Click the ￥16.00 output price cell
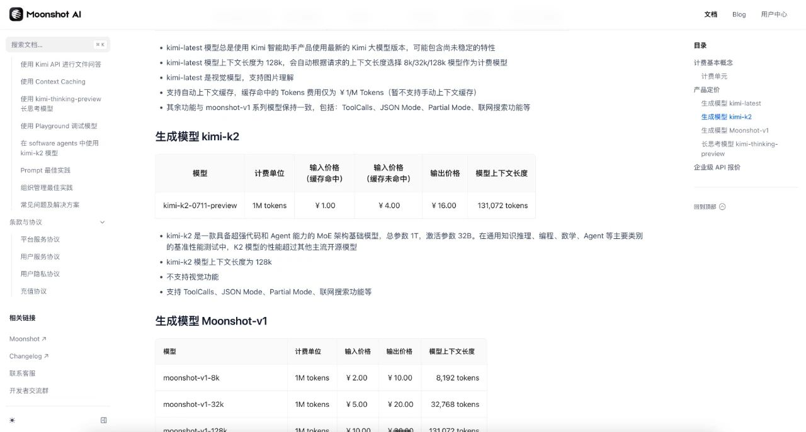Viewport: 806px width, 432px height. click(x=443, y=206)
